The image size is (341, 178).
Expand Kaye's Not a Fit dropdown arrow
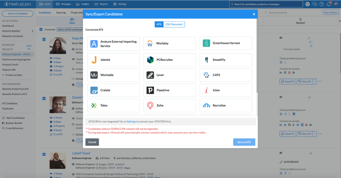pos(315,82)
